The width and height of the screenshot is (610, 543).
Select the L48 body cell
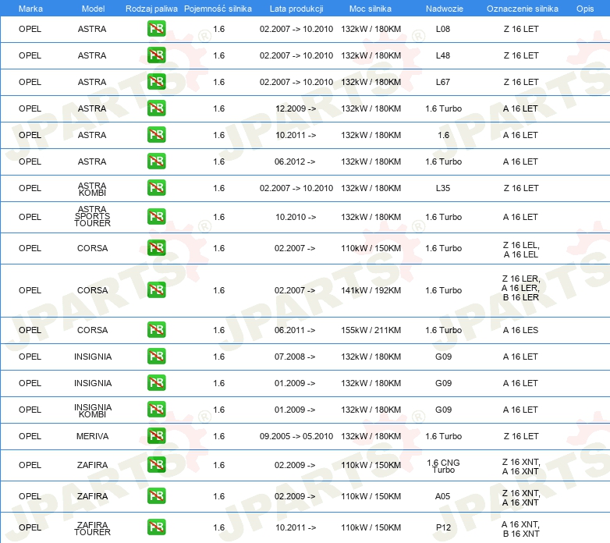click(x=443, y=55)
